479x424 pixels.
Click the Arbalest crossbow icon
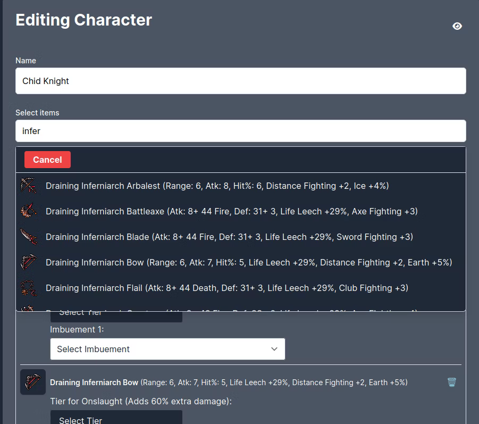click(28, 186)
